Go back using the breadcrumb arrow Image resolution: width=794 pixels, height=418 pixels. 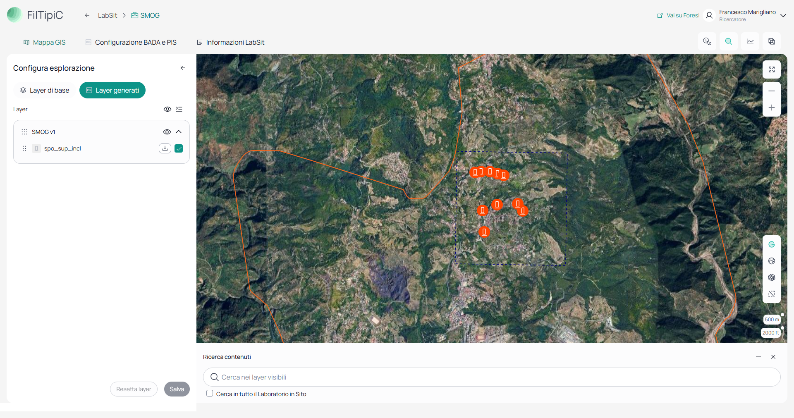click(x=87, y=15)
